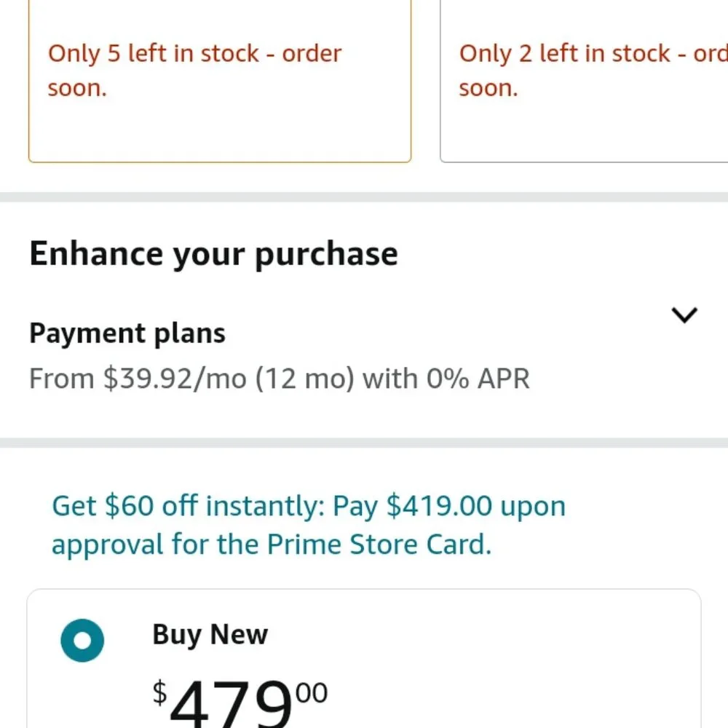Click the Only 5 left in stock text
The height and width of the screenshot is (728, 728).
195,70
